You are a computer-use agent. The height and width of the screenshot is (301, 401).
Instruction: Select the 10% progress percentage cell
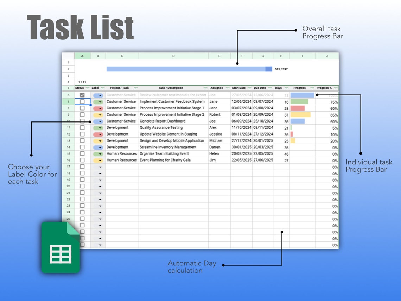(327, 134)
